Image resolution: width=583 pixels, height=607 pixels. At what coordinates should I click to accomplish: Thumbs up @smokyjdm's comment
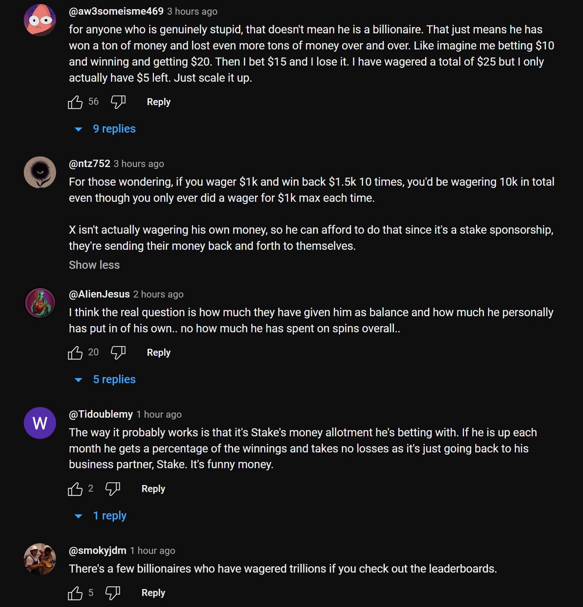click(75, 593)
